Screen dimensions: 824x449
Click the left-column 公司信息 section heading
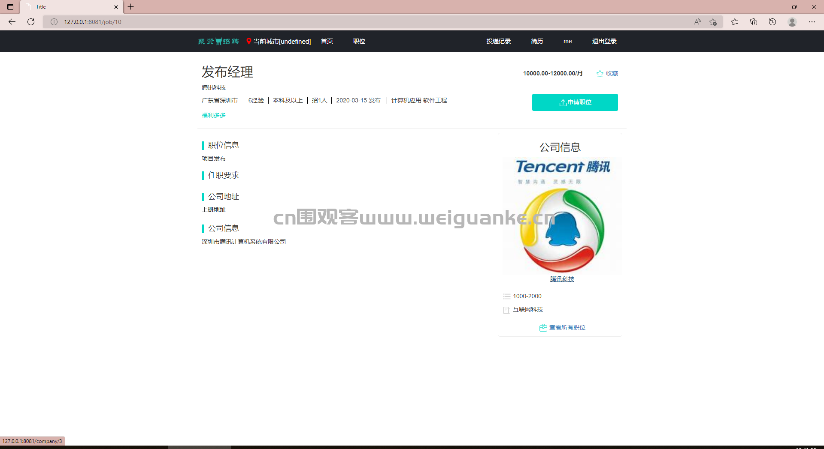(x=224, y=228)
